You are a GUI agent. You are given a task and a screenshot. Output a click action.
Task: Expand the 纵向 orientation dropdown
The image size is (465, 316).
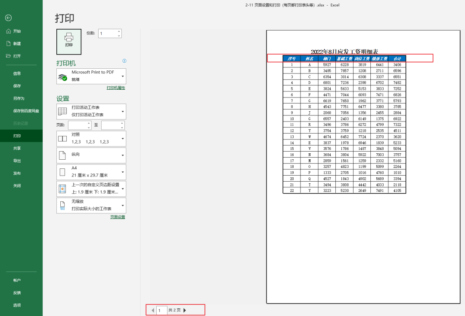91,155
